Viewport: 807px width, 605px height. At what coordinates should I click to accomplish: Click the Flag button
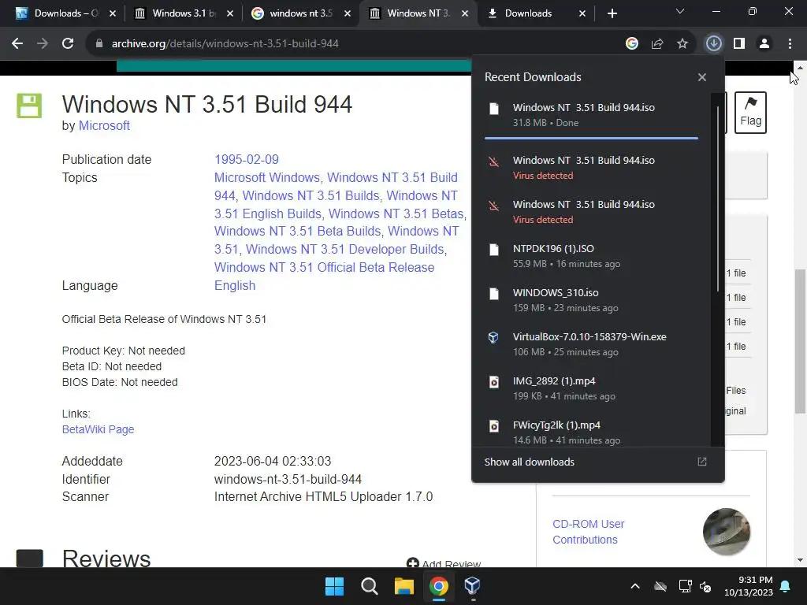[x=750, y=113]
